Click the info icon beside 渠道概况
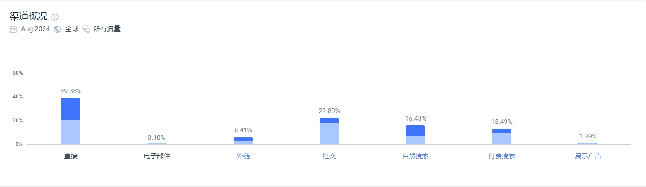Screen dimensions: 646x187 pyautogui.click(x=55, y=17)
